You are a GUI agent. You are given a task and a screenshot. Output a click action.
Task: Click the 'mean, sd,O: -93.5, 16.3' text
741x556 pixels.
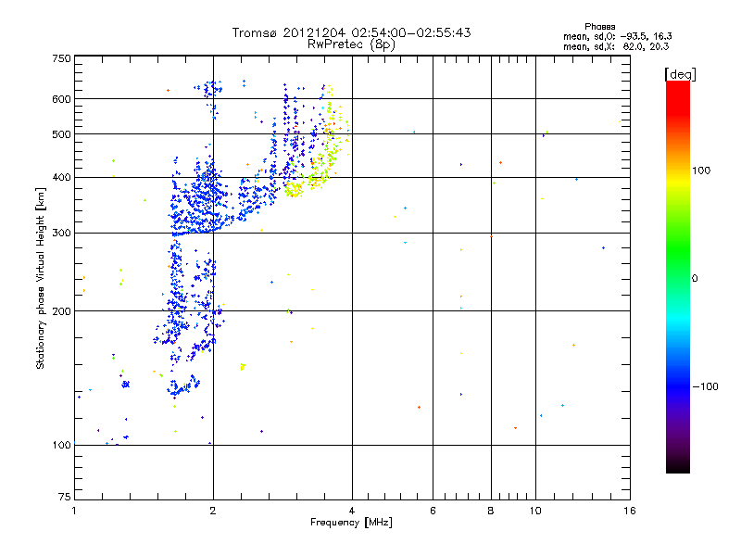pyautogui.click(x=617, y=36)
